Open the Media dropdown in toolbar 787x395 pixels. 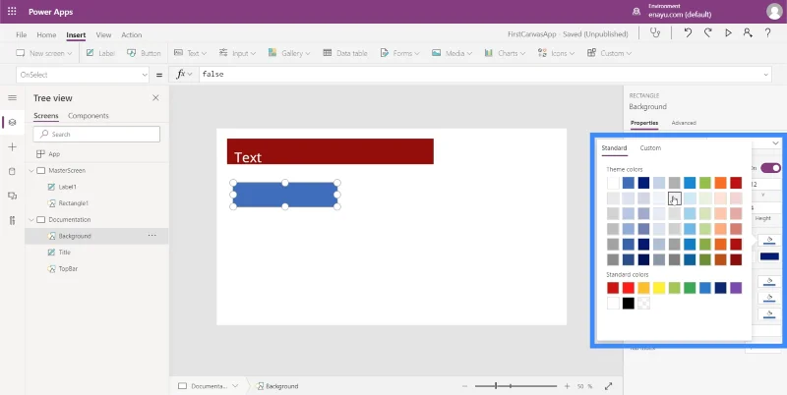pos(452,53)
